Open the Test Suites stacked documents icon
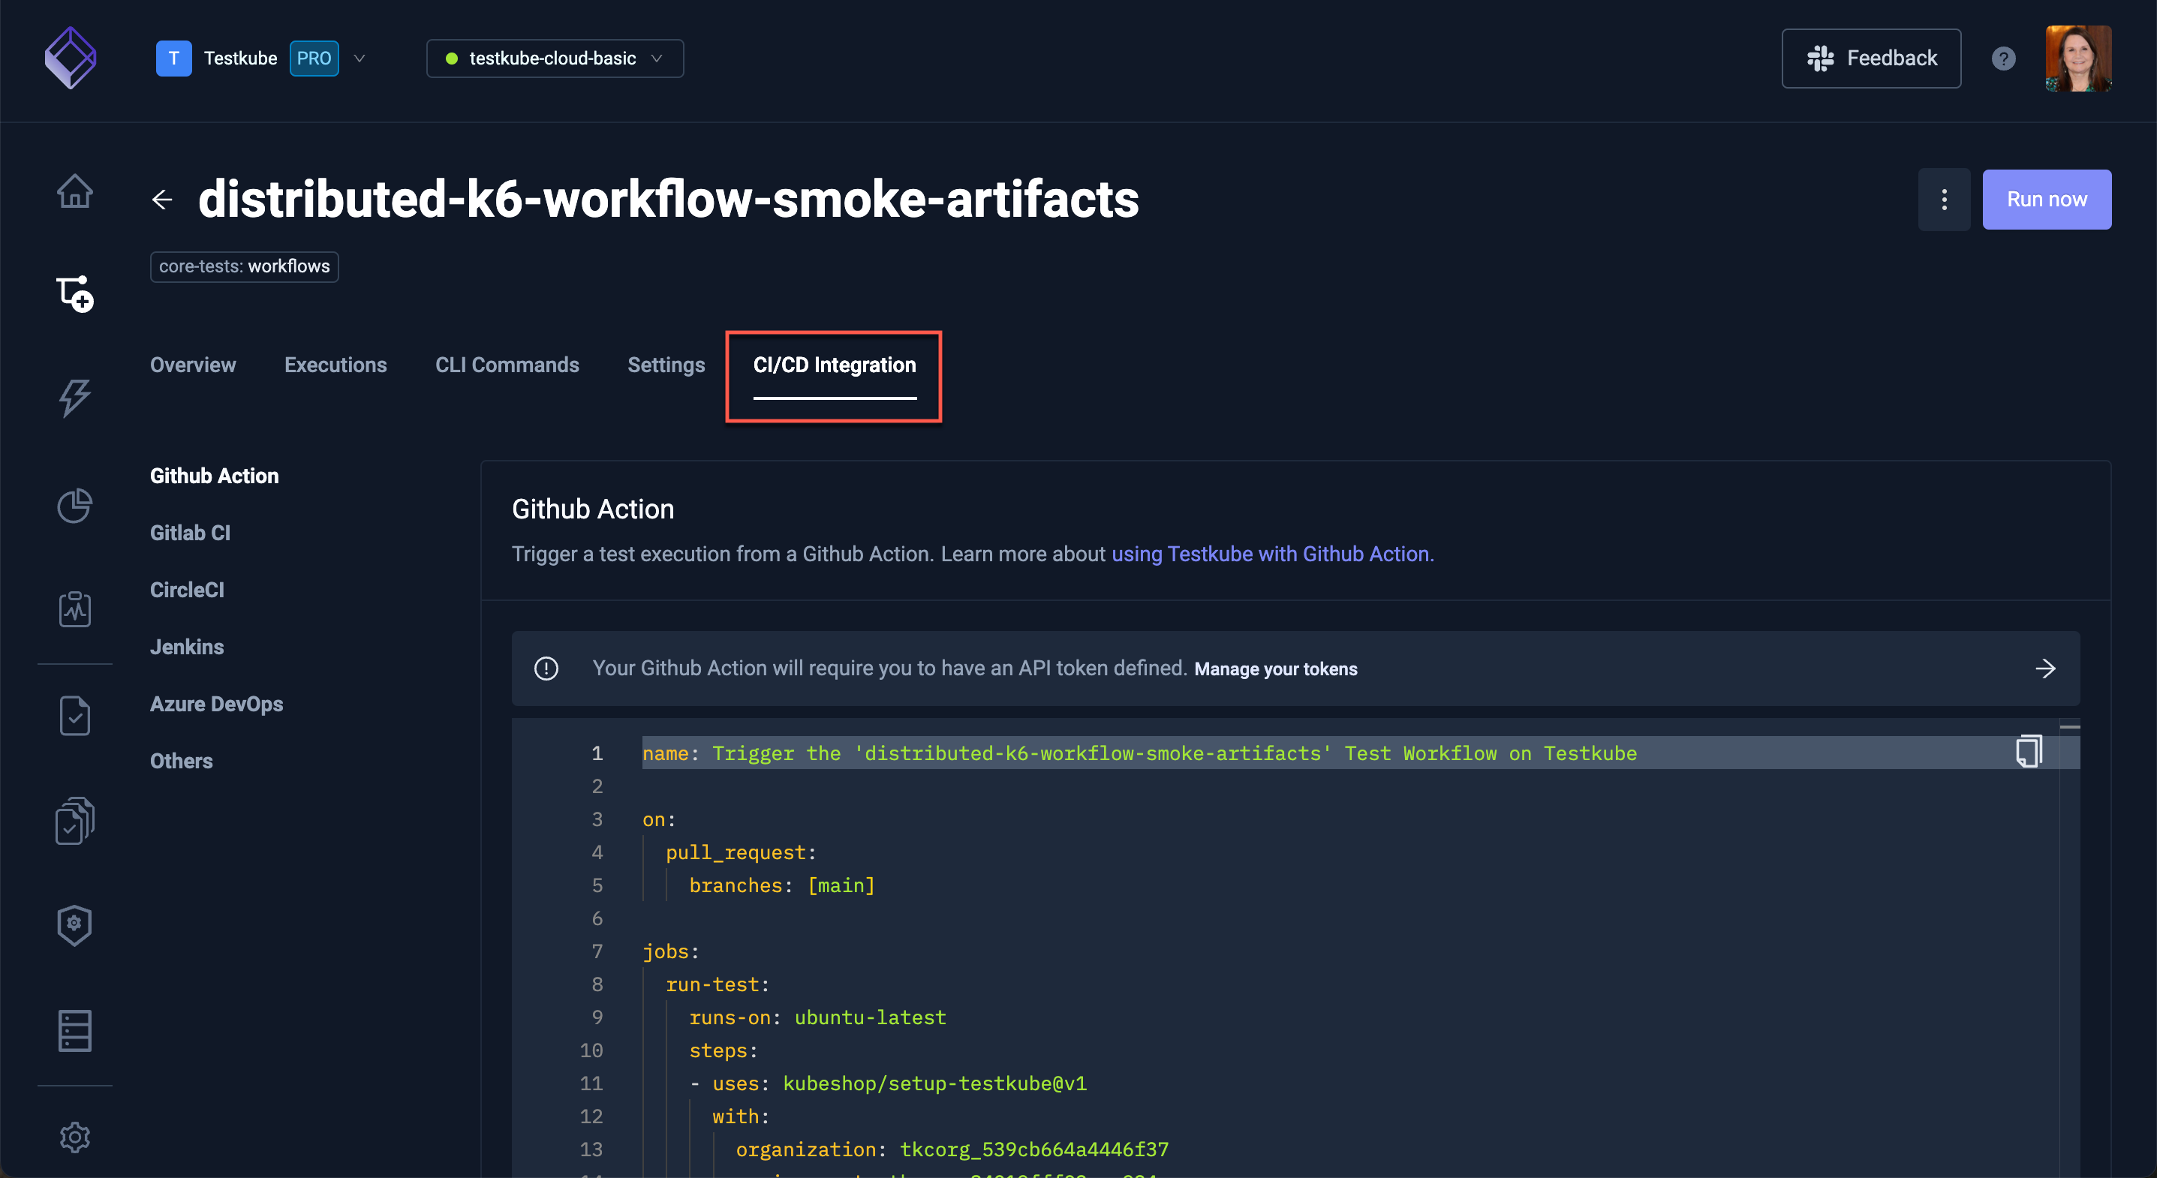The image size is (2157, 1178). tap(74, 821)
